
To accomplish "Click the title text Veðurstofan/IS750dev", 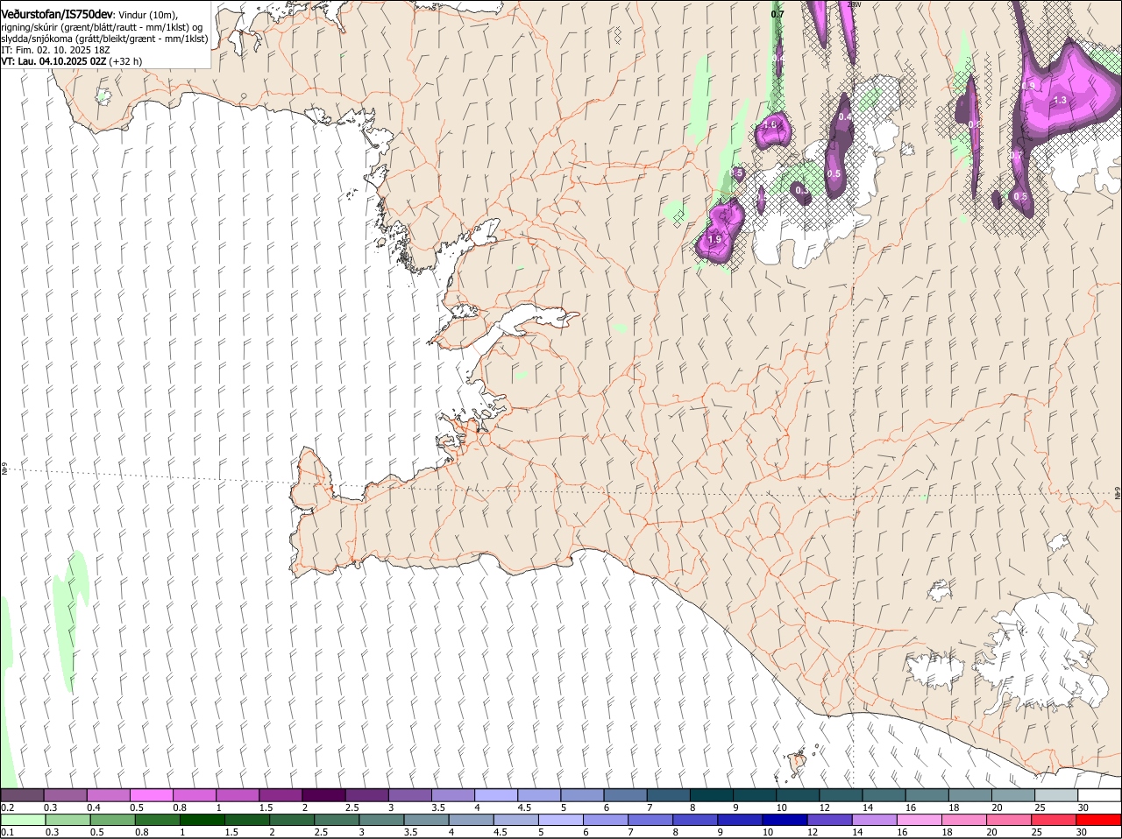I will coord(57,14).
